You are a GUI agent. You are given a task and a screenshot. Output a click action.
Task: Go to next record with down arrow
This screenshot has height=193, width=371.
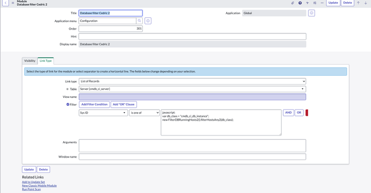366,3
